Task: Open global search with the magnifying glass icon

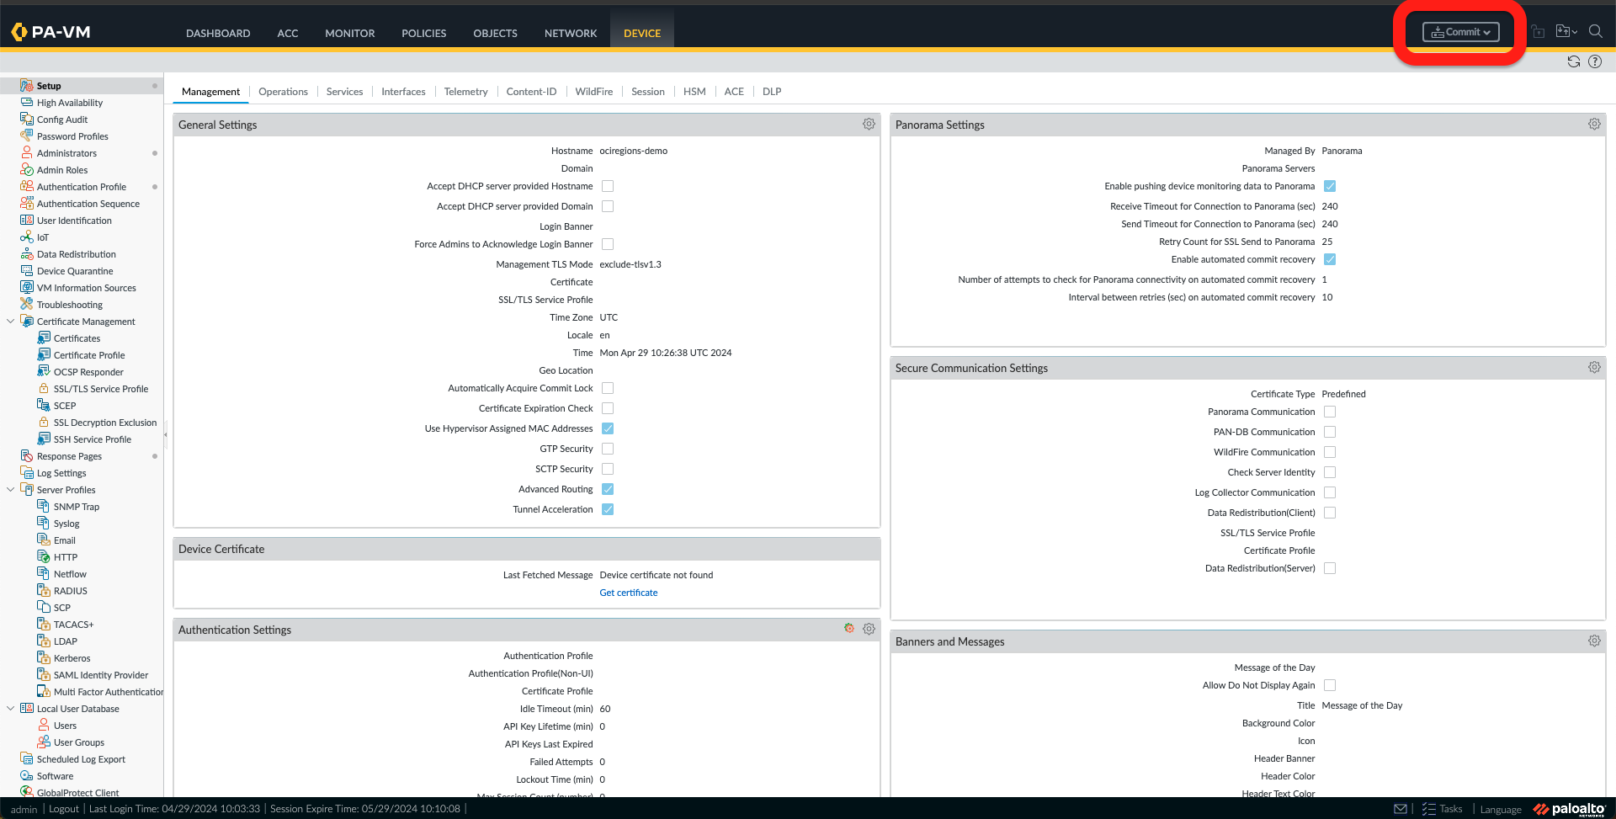Action: (1596, 31)
